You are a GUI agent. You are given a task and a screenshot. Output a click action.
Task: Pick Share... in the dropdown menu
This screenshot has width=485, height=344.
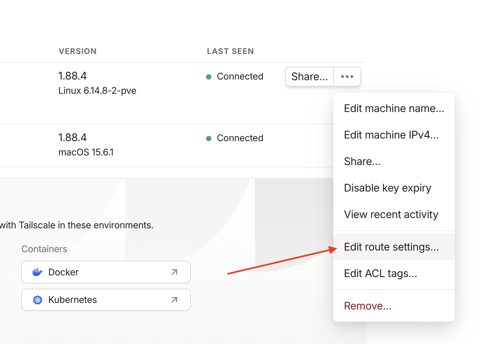pos(362,161)
